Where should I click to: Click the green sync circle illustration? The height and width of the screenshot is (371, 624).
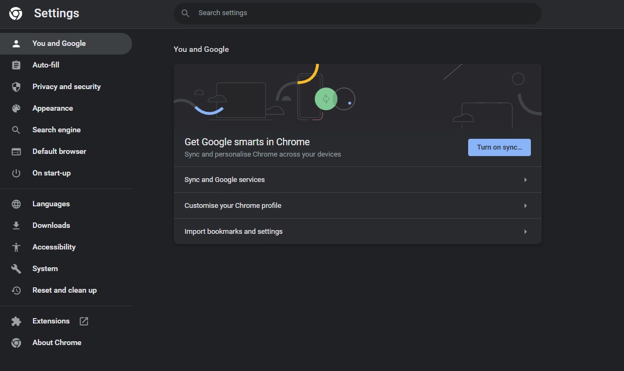326,99
